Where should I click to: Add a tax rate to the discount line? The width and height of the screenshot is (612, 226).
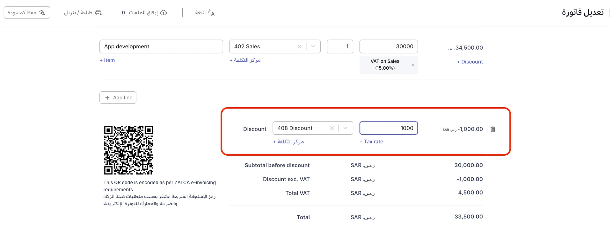coord(371,141)
